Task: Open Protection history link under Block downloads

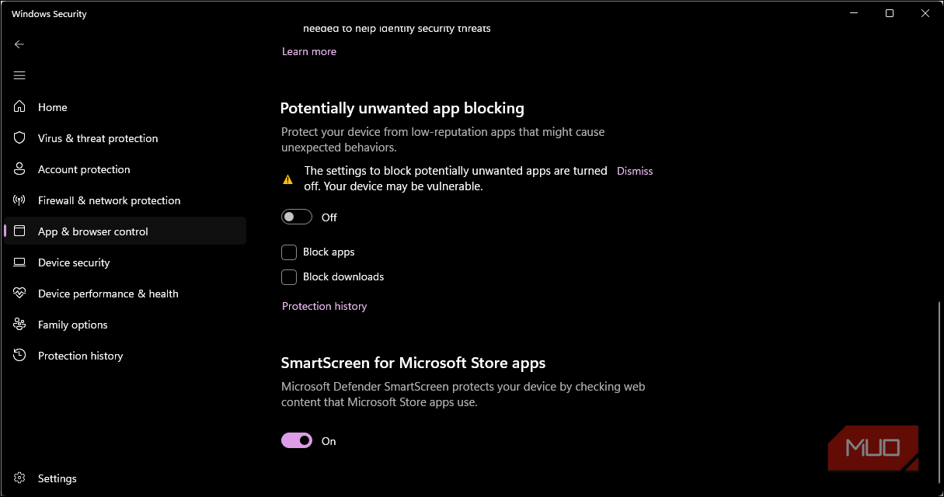Action: [x=324, y=306]
